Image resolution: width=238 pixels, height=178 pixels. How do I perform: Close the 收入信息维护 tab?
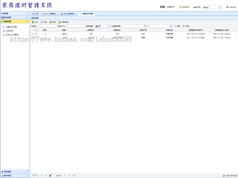tap(57, 14)
